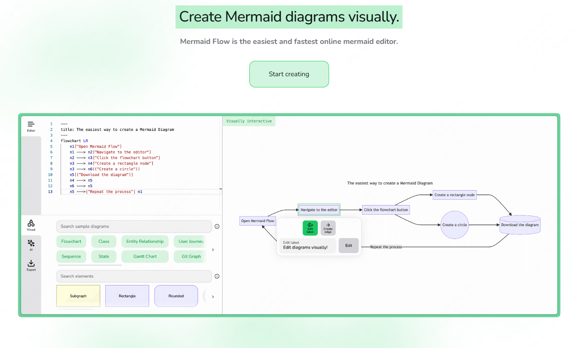Select the Download the diagram node

(520, 225)
